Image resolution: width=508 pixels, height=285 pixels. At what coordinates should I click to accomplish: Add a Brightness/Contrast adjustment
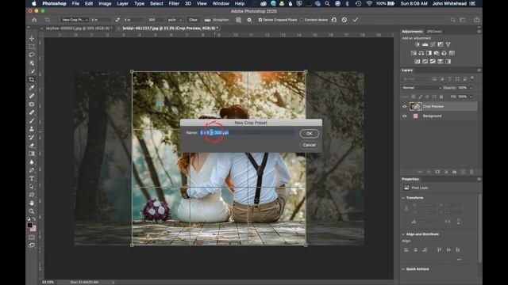[418, 44]
